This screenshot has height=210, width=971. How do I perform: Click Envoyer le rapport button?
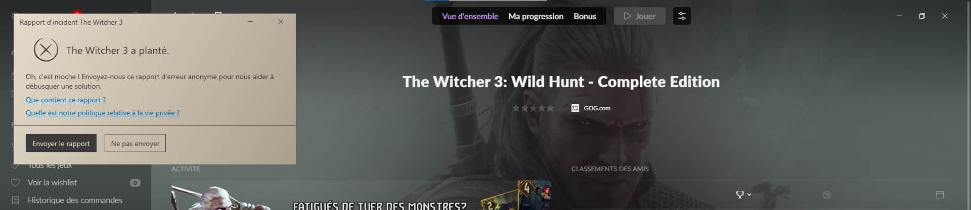pyautogui.click(x=61, y=144)
